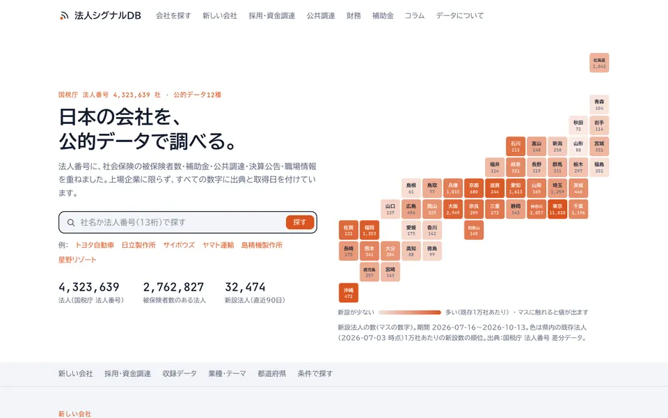The image size is (668, 418).
Task: Select the 島精機製作所 example link
Action: (x=262, y=245)
